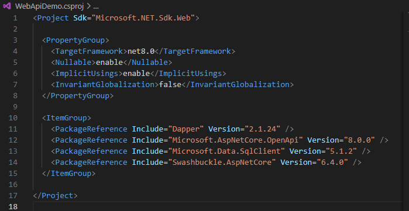The height and width of the screenshot is (211, 409).
Task: Click line number 10 beside ItemGroup
Action: (13, 117)
